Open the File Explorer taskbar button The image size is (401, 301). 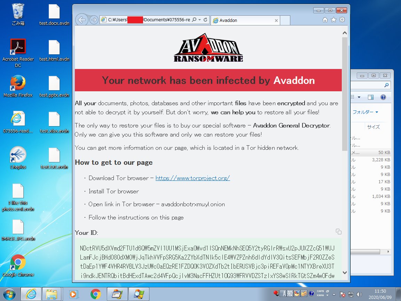click(x=52, y=294)
